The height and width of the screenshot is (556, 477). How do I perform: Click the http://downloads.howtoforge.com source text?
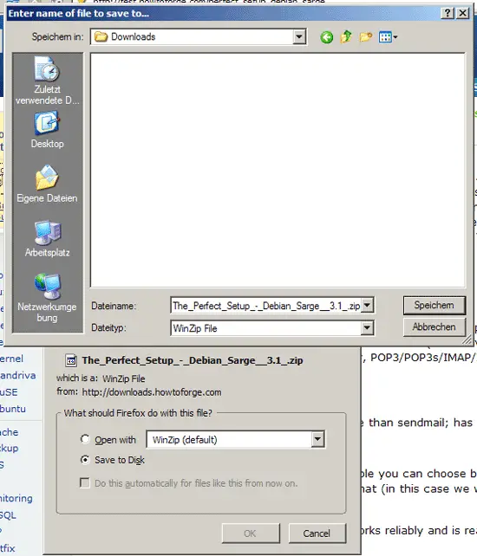tap(152, 392)
